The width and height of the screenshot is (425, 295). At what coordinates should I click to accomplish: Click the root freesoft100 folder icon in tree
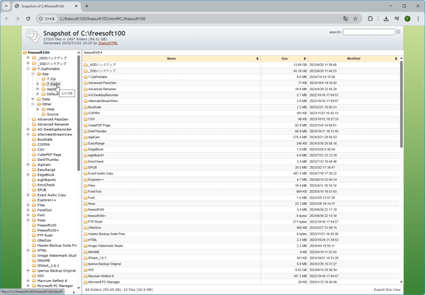[25, 52]
